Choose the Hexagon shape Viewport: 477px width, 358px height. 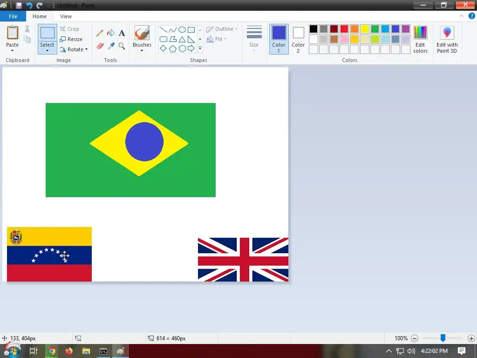[182, 48]
